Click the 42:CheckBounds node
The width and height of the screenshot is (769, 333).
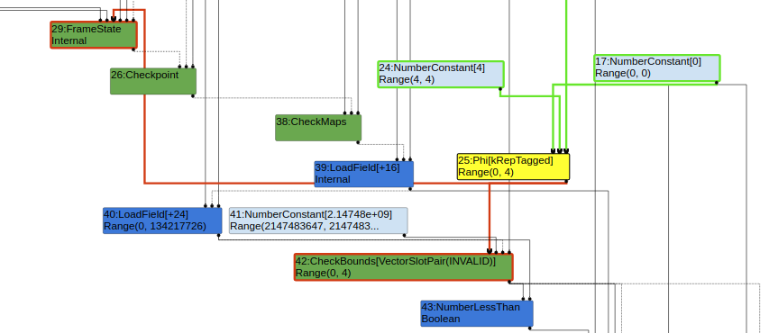click(404, 267)
